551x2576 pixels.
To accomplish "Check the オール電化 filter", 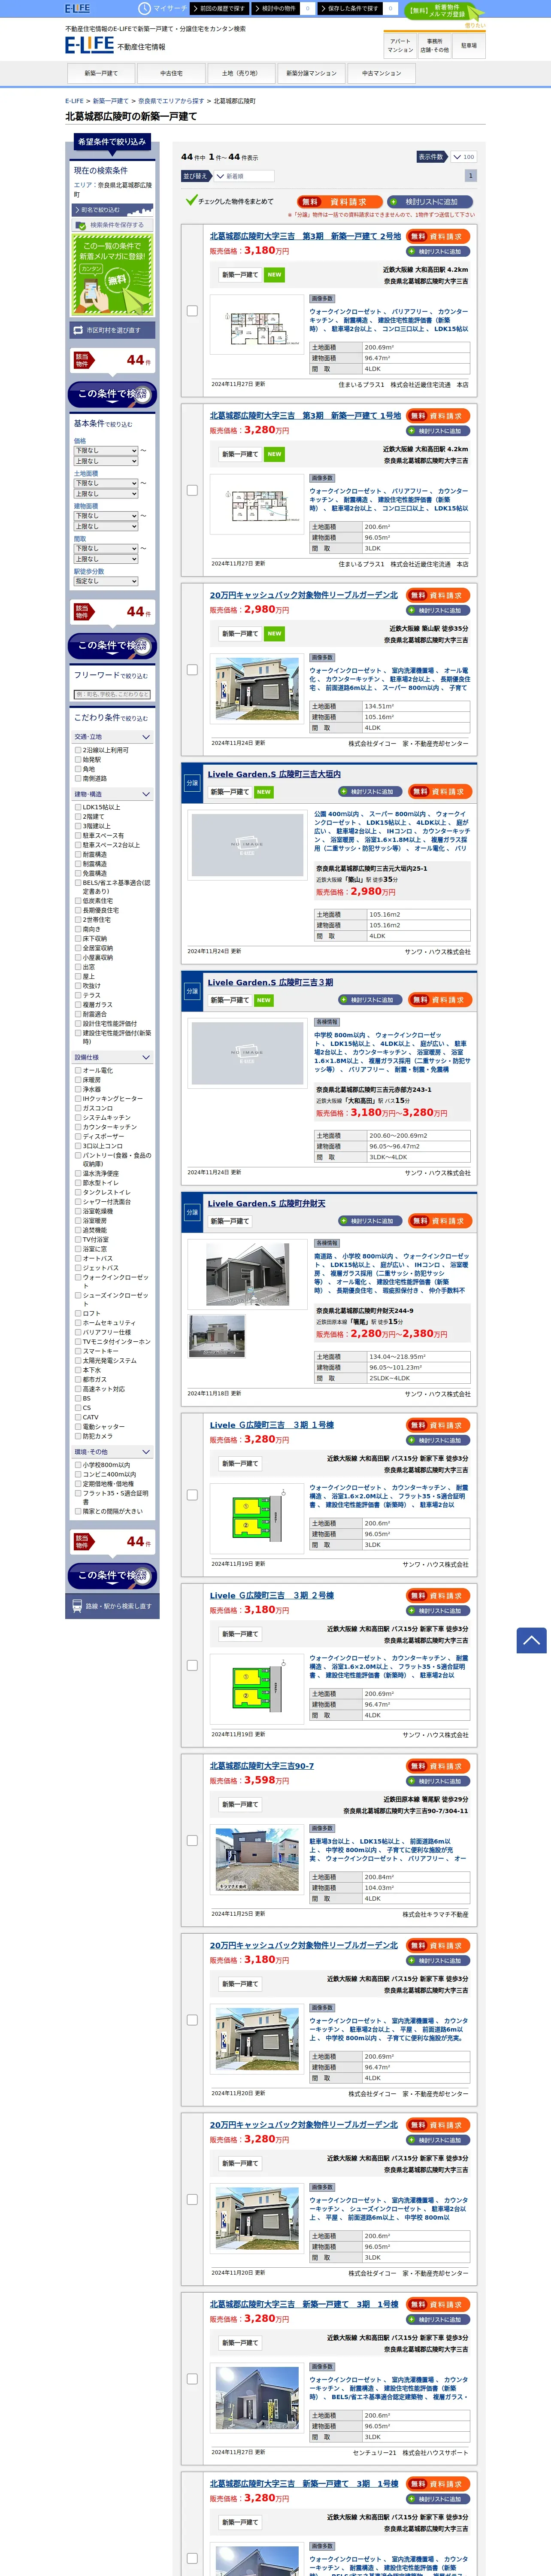I will [78, 1070].
